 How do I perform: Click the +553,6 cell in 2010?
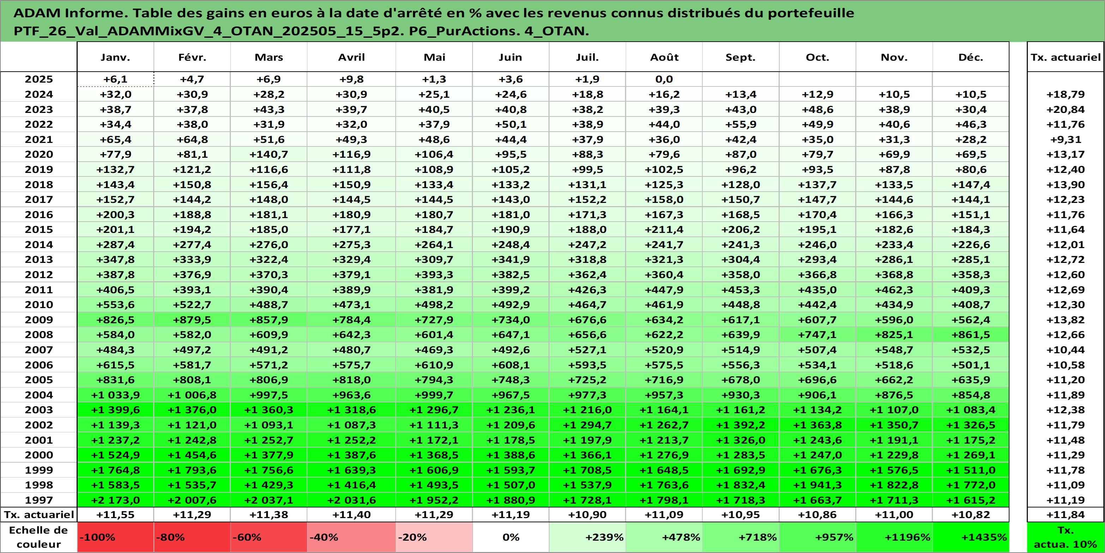115,305
